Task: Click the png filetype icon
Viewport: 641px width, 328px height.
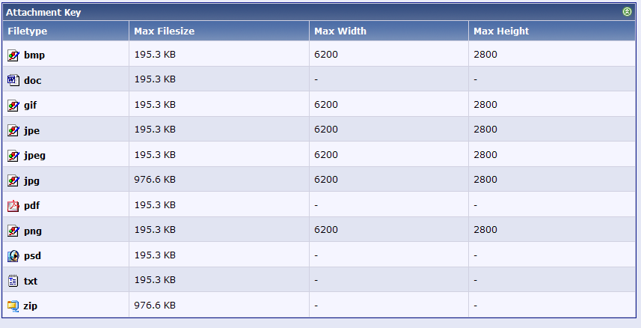Action: [13, 231]
